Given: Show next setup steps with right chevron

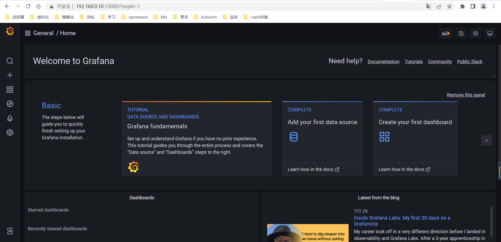Looking at the screenshot, I should point(486,140).
